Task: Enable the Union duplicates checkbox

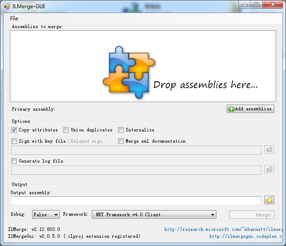Action: tap(66, 130)
